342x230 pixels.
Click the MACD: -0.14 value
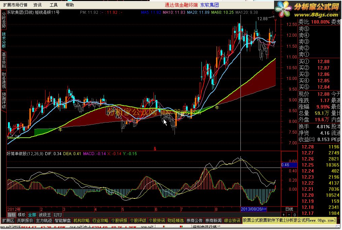click(94, 154)
